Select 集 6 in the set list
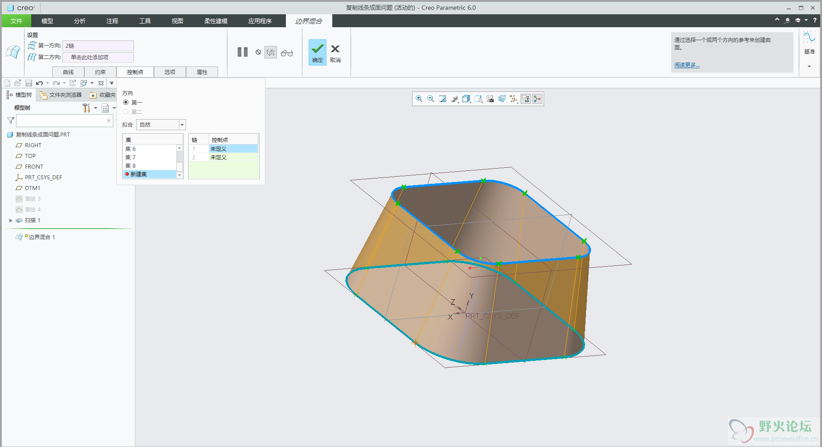This screenshot has width=822, height=447. click(150, 149)
